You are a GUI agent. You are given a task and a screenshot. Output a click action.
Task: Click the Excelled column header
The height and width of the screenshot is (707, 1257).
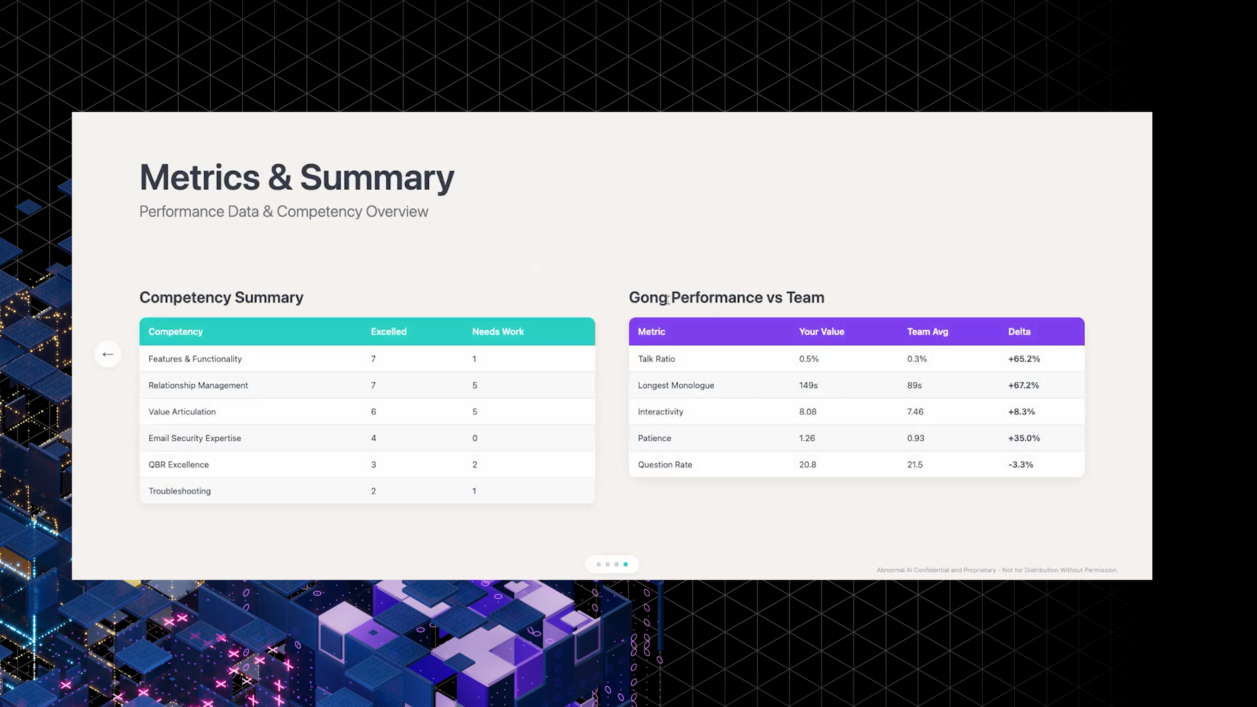pos(389,332)
